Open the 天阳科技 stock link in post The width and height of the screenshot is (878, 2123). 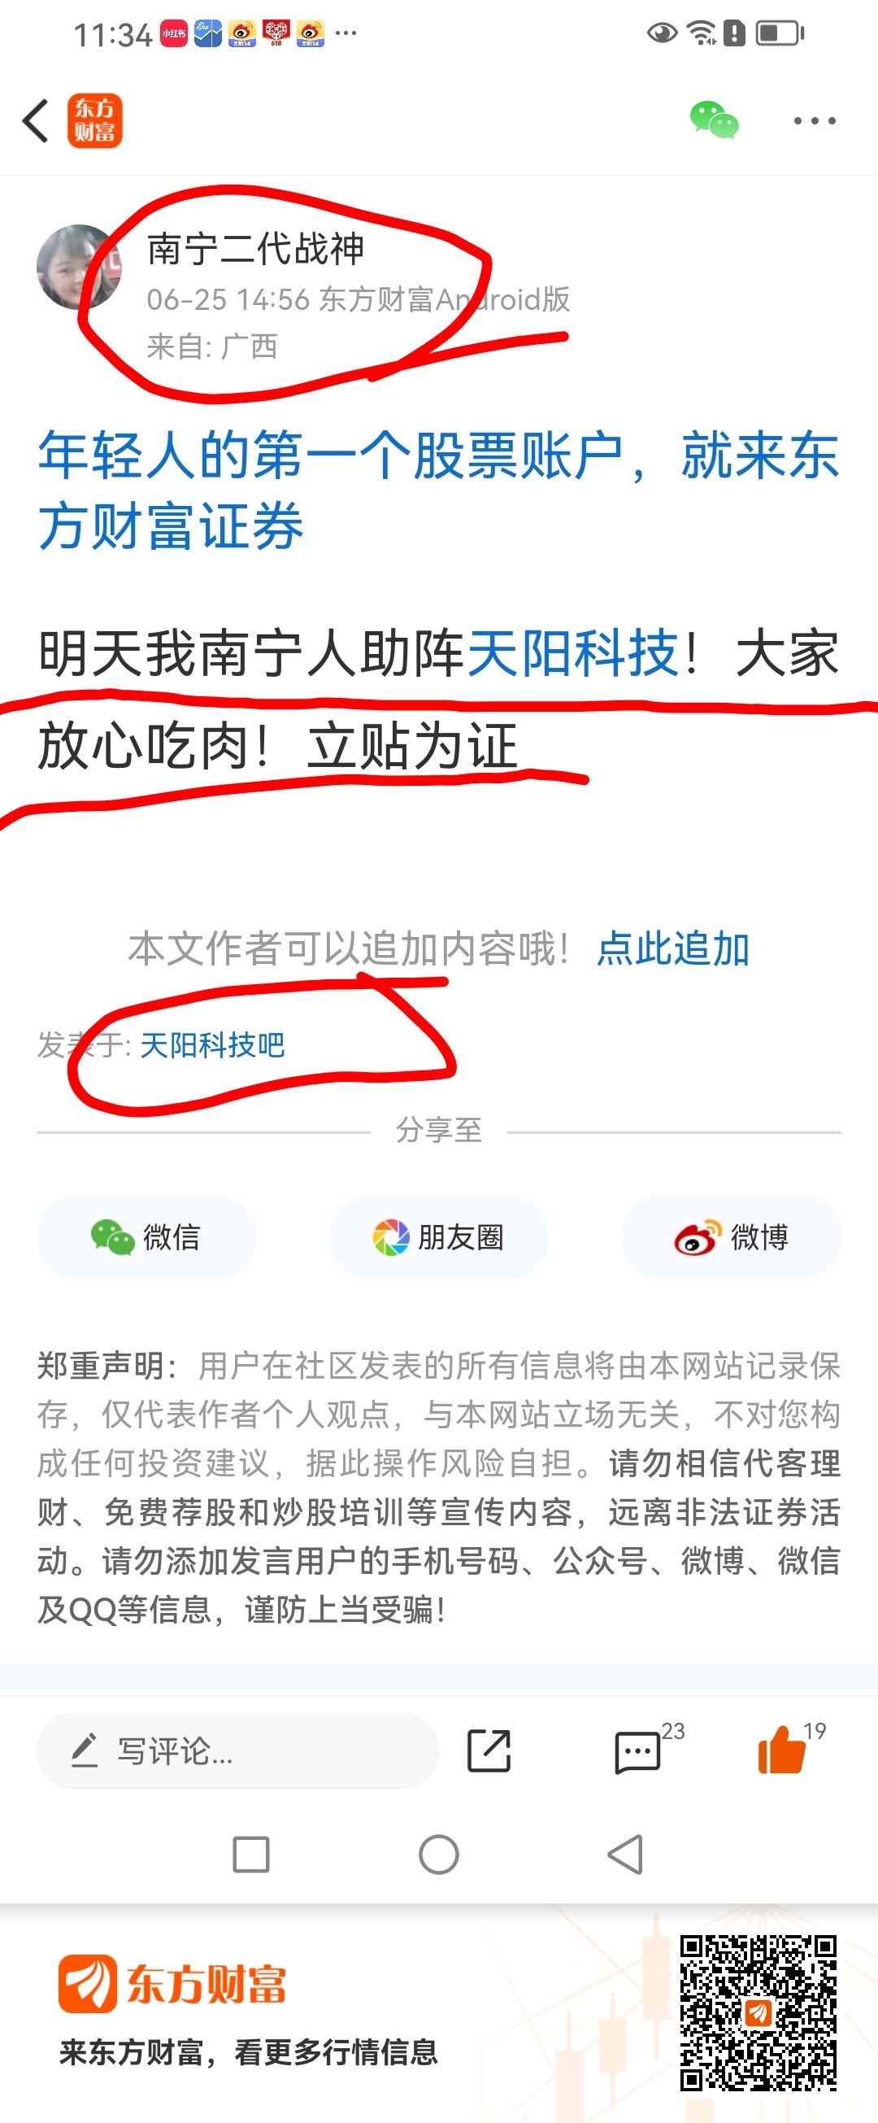(x=573, y=653)
